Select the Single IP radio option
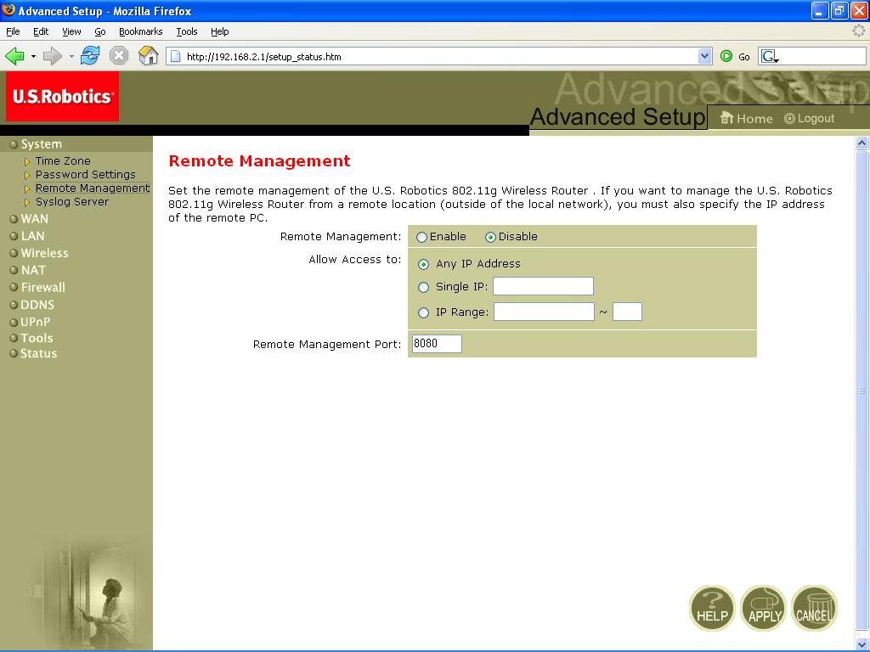This screenshot has width=870, height=652. click(423, 287)
